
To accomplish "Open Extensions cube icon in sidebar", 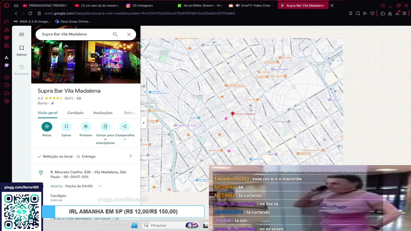I will [x=6, y=93].
